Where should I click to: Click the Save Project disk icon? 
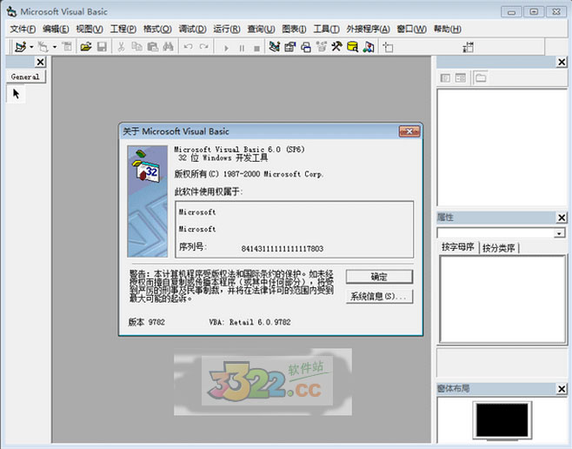coord(101,46)
